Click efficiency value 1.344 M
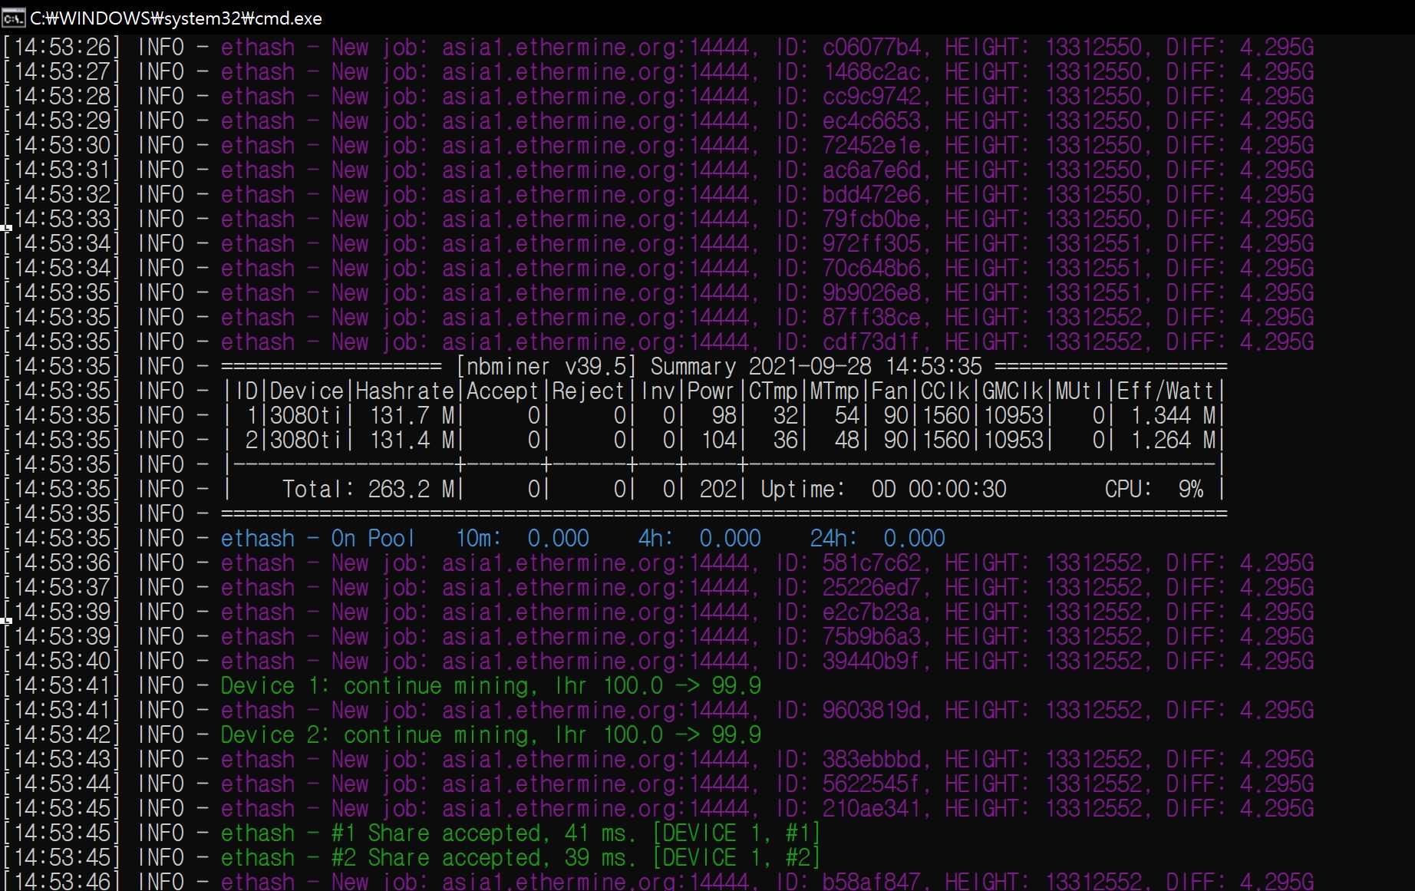This screenshot has height=891, width=1415. 1173,416
